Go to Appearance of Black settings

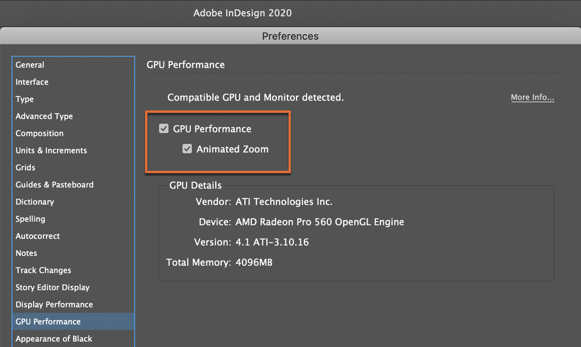tap(54, 339)
